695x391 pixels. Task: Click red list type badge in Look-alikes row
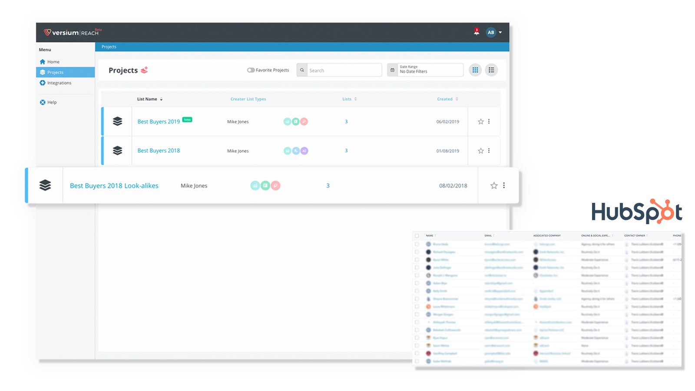click(275, 186)
